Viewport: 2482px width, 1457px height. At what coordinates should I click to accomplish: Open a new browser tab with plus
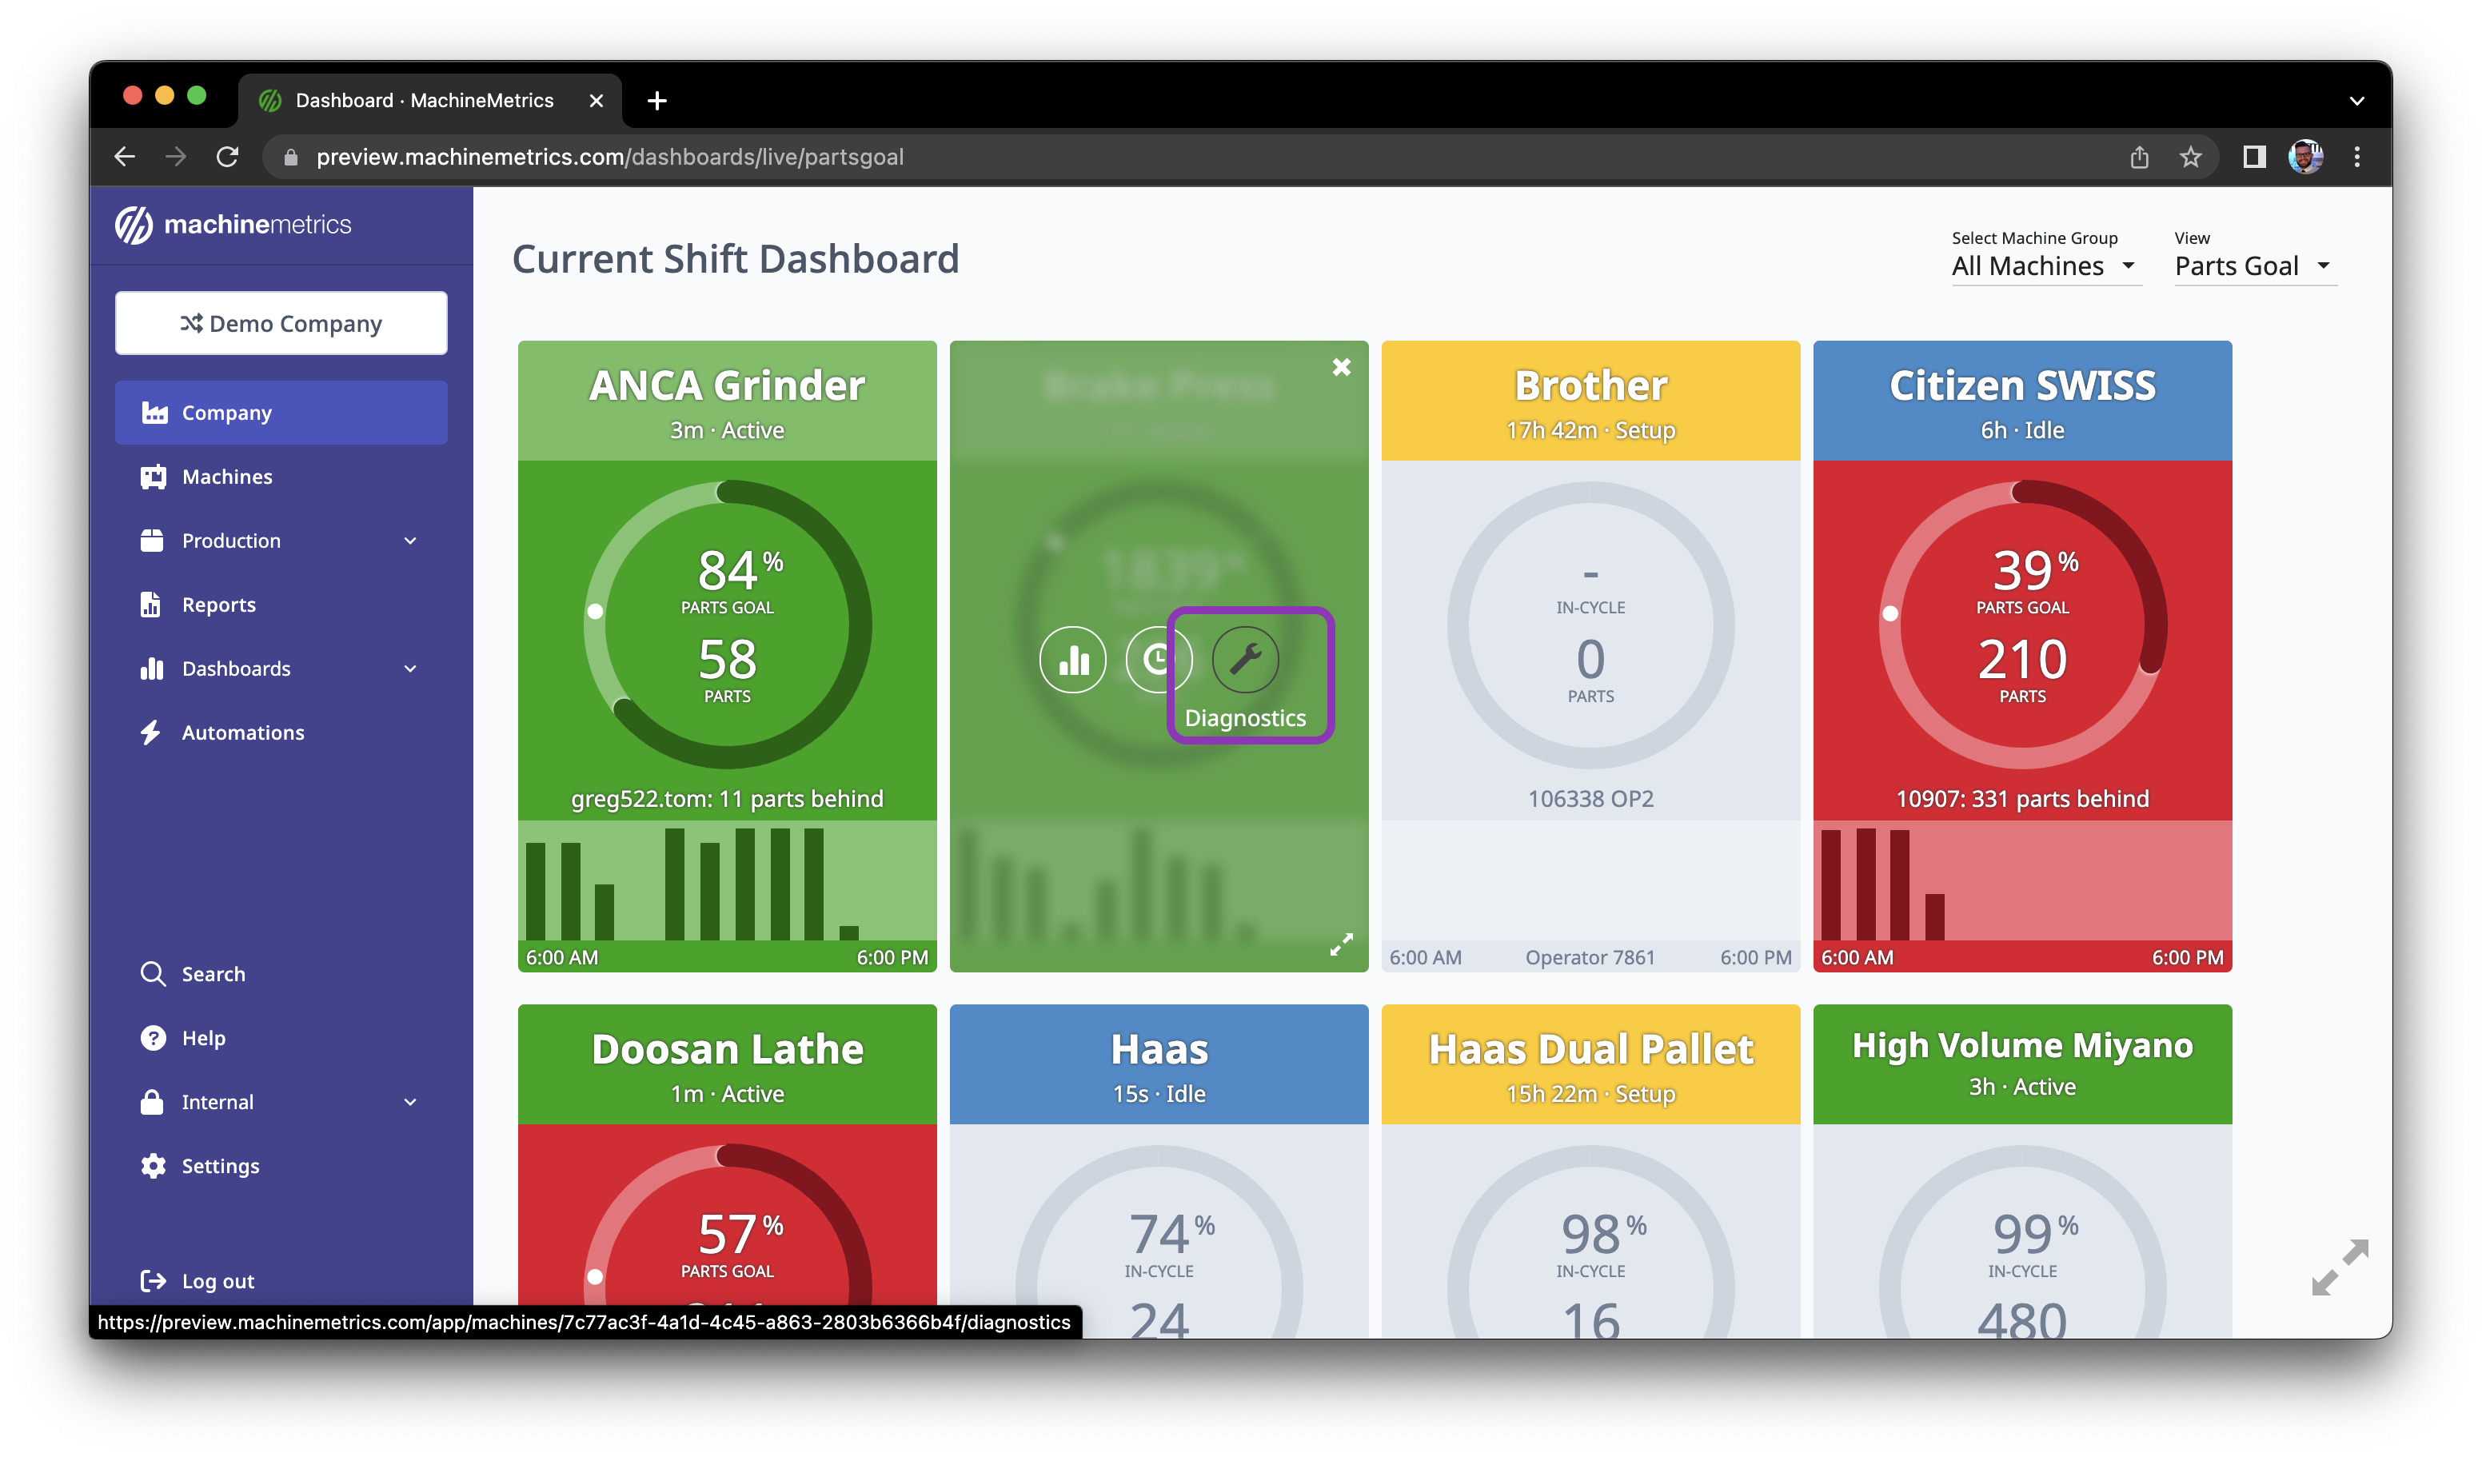point(657,101)
